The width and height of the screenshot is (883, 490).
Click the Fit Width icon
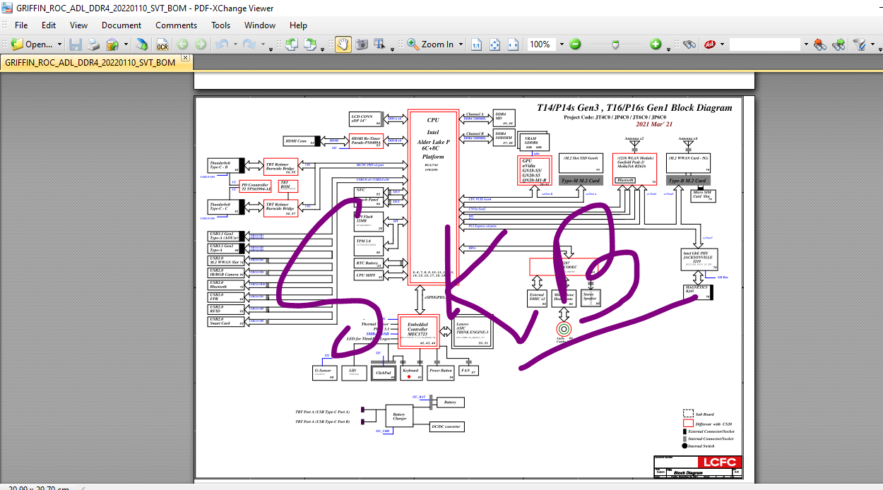click(514, 44)
